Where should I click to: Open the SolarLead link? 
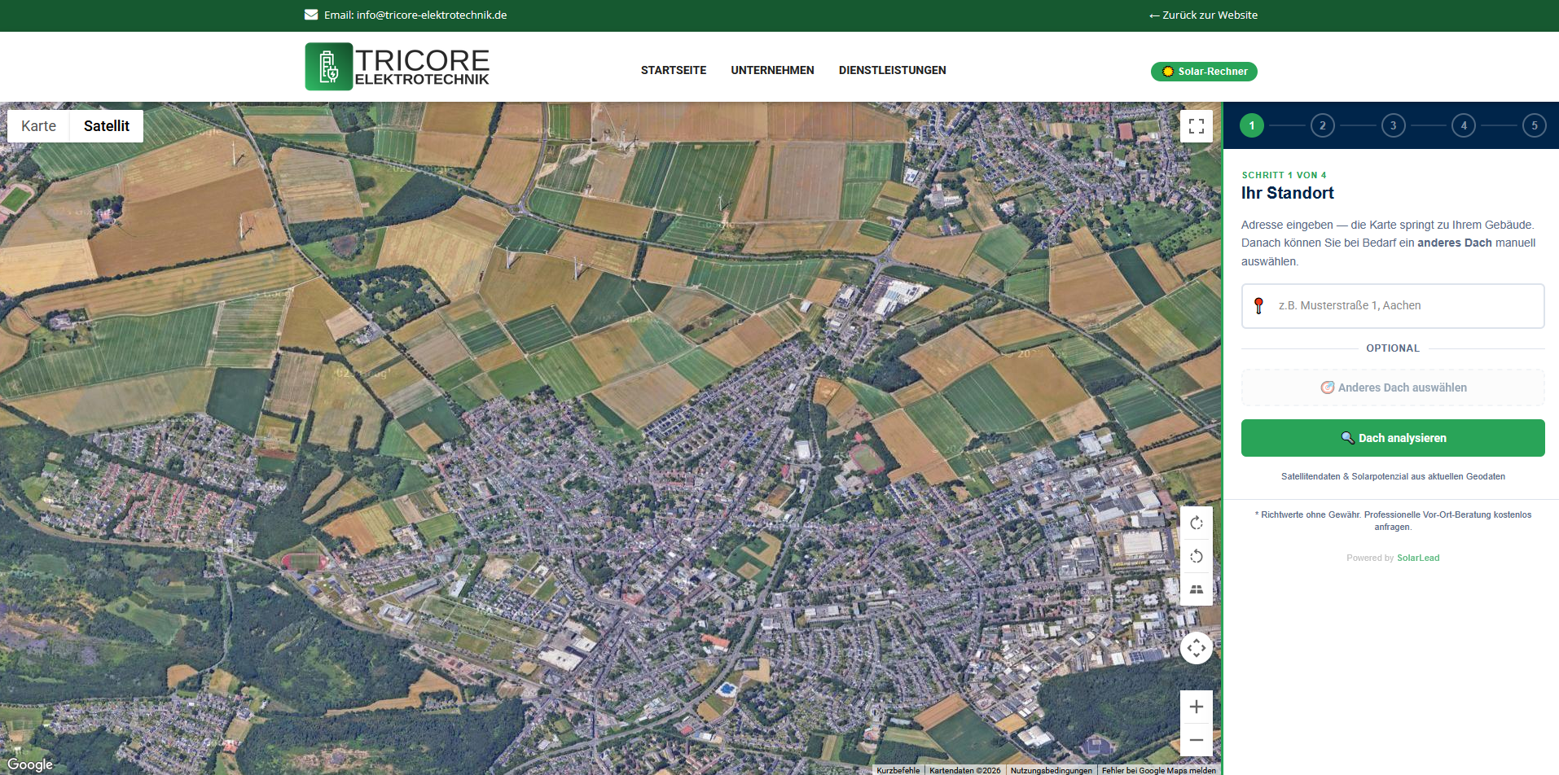point(1418,558)
